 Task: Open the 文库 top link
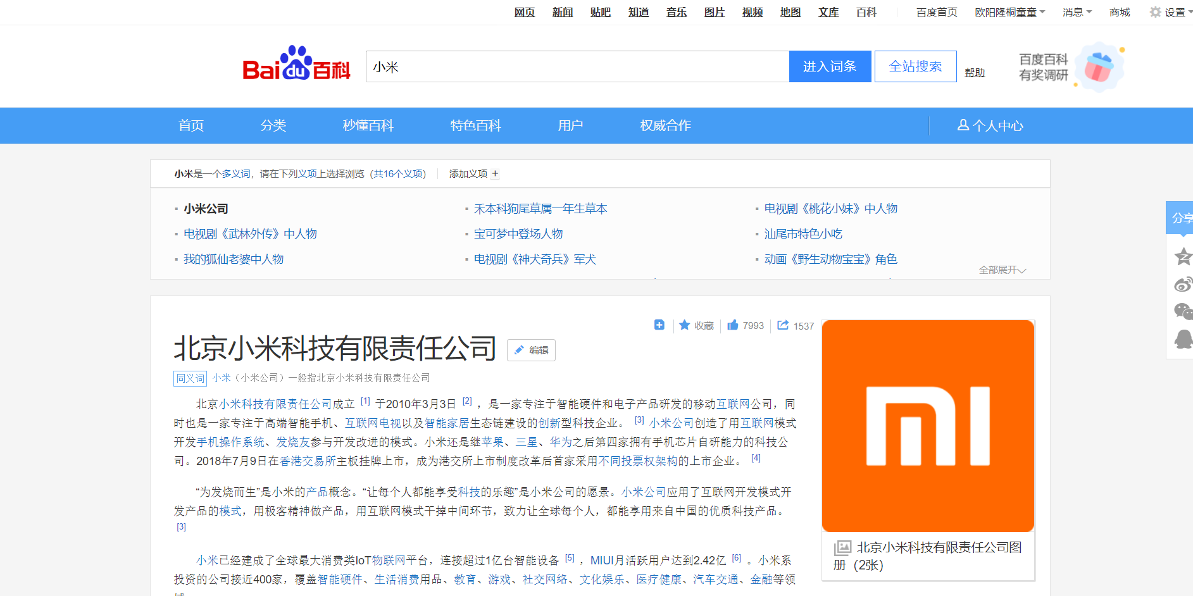[x=828, y=12]
